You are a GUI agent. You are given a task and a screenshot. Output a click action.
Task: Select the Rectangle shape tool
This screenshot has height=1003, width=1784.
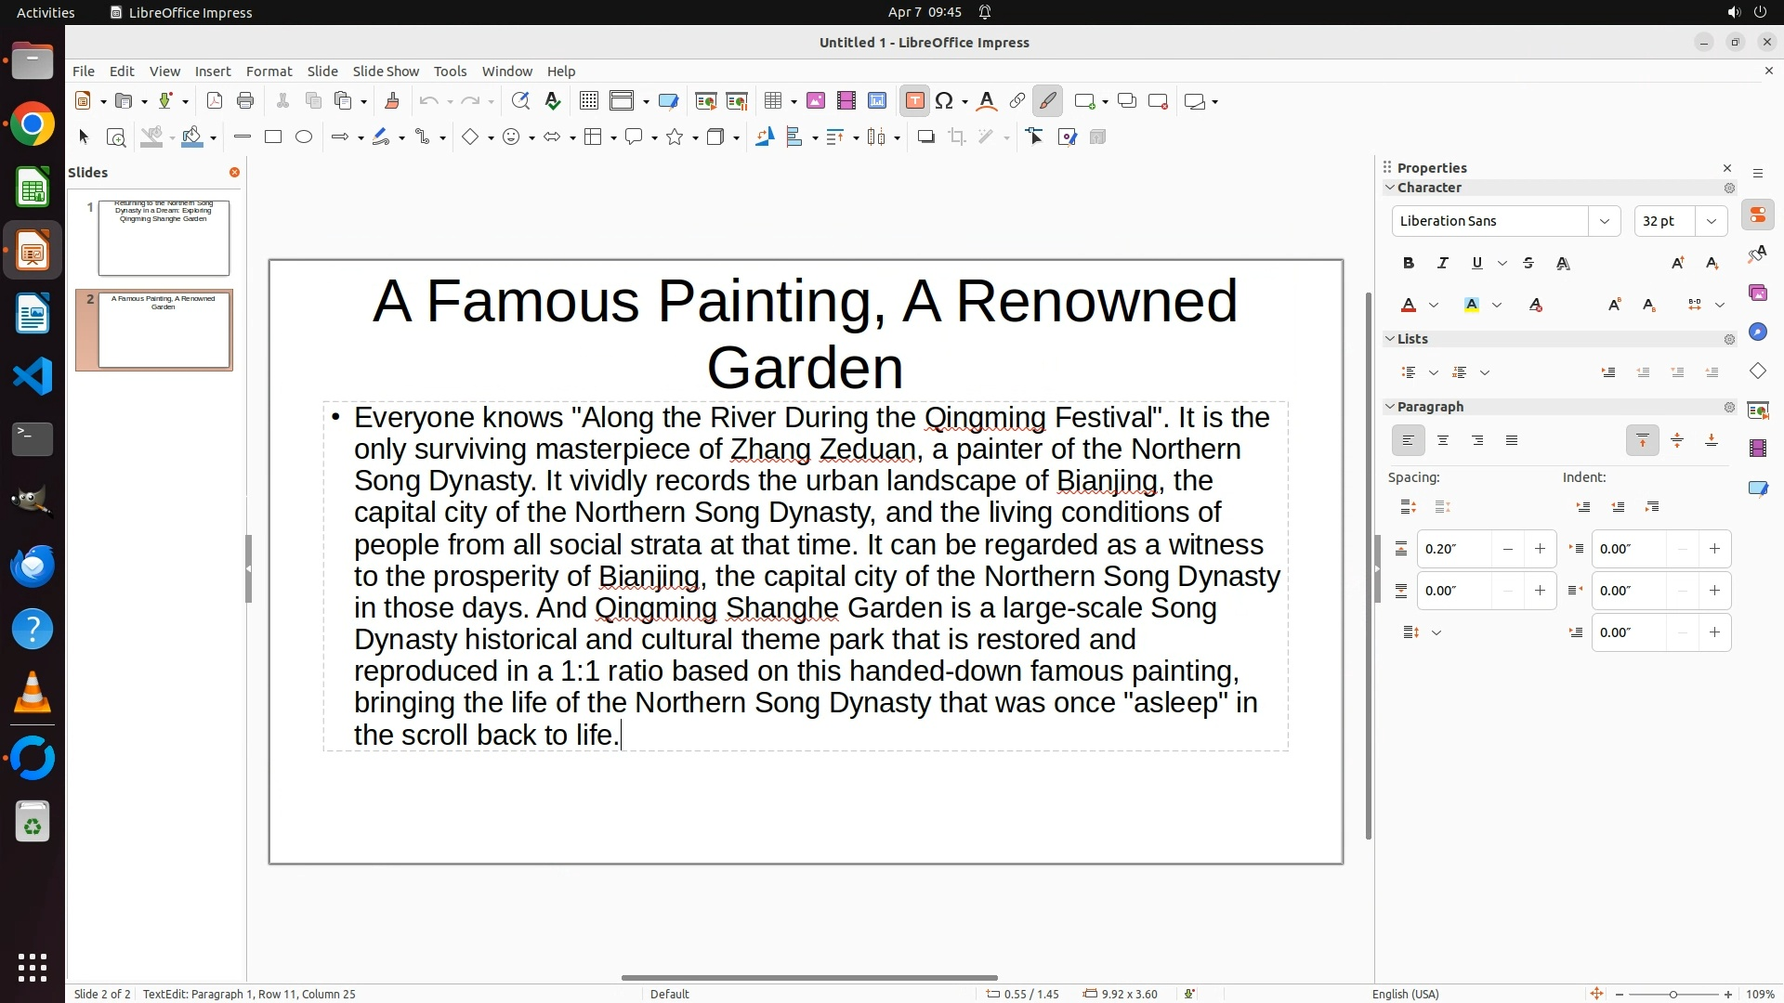[x=273, y=137]
